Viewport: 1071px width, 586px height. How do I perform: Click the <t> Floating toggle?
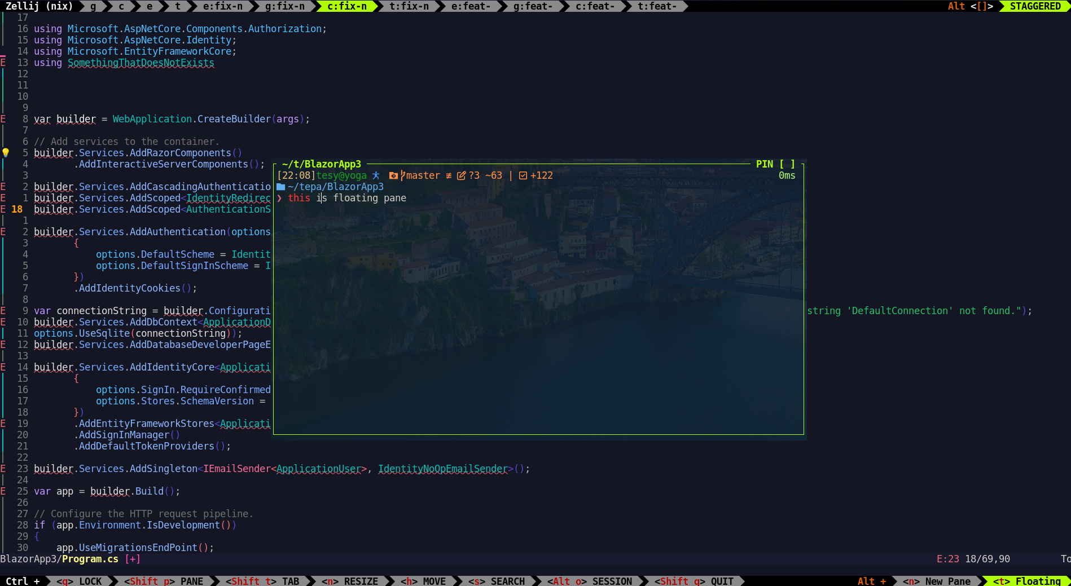click(x=1027, y=581)
